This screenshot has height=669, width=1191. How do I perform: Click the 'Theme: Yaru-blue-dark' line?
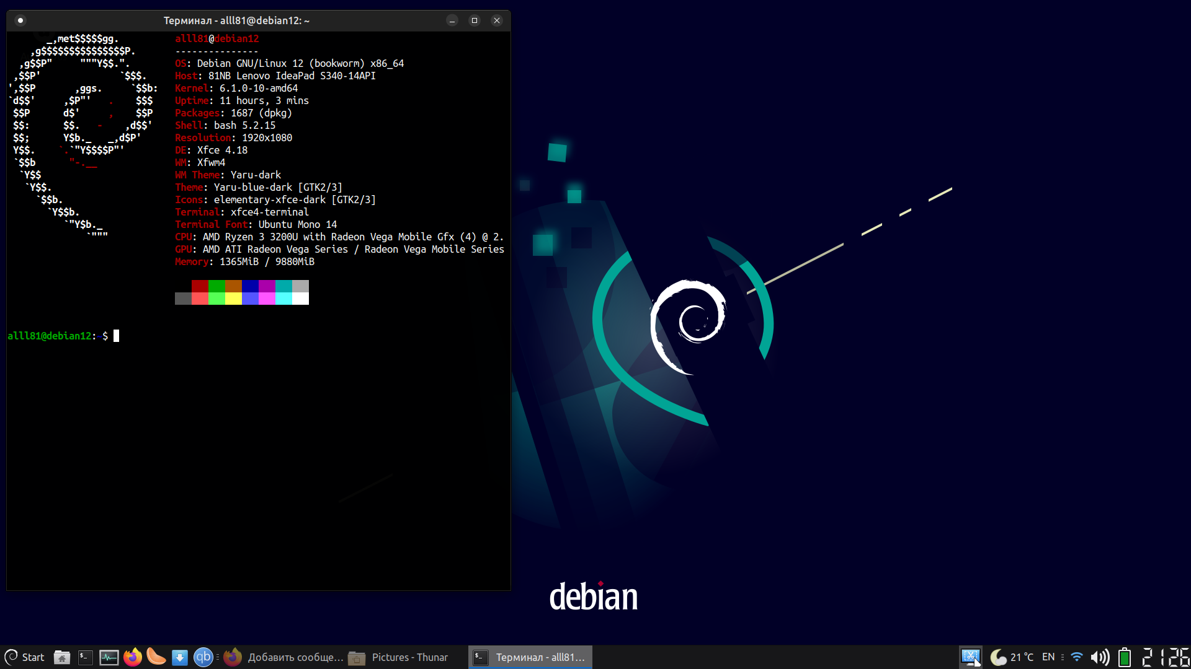pyautogui.click(x=259, y=187)
